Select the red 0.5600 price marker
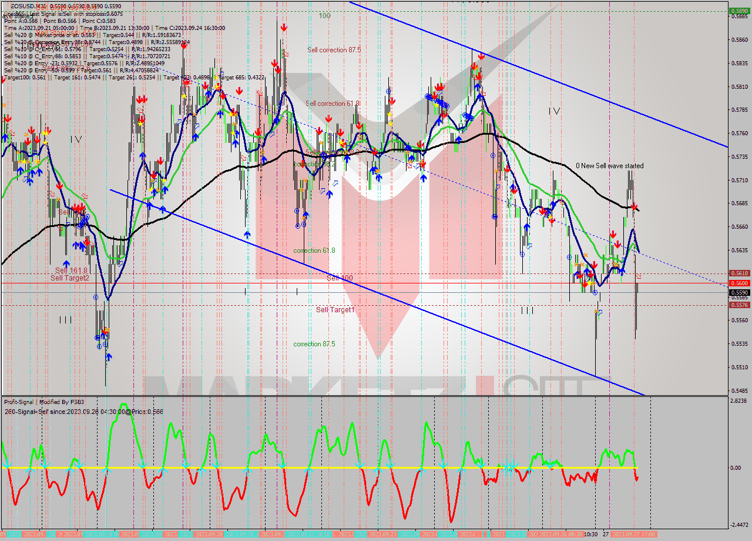 click(x=738, y=283)
